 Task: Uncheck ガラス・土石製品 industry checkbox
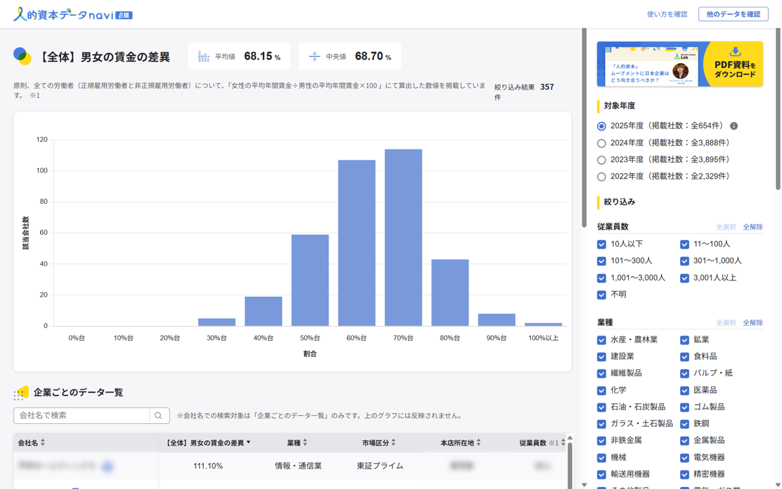tap(601, 424)
